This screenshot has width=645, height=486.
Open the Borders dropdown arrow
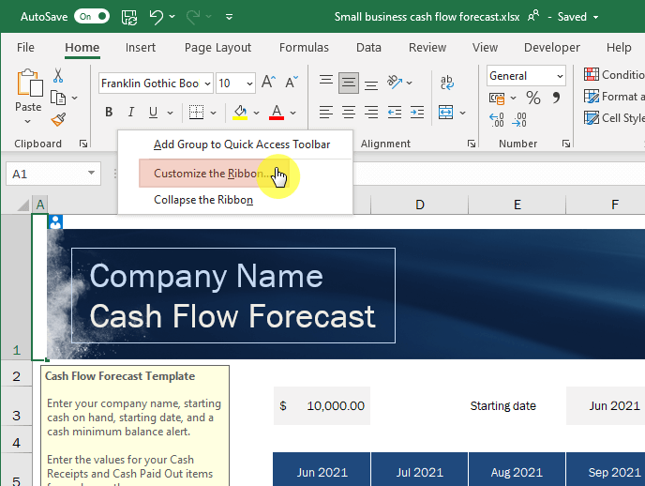(213, 113)
